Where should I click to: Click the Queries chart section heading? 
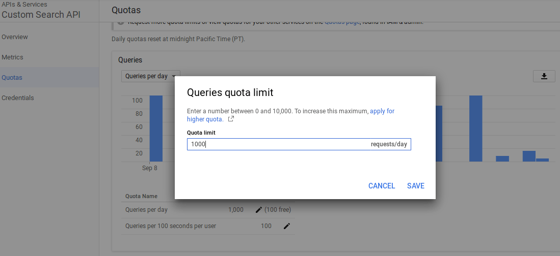(x=130, y=60)
